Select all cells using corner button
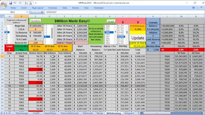The image size is (205, 115). (2, 16)
